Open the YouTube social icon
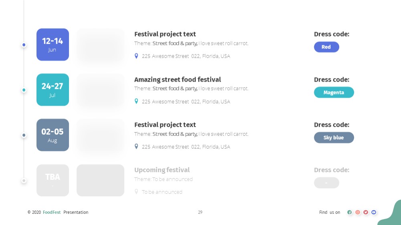401x225 pixels. 374,212
